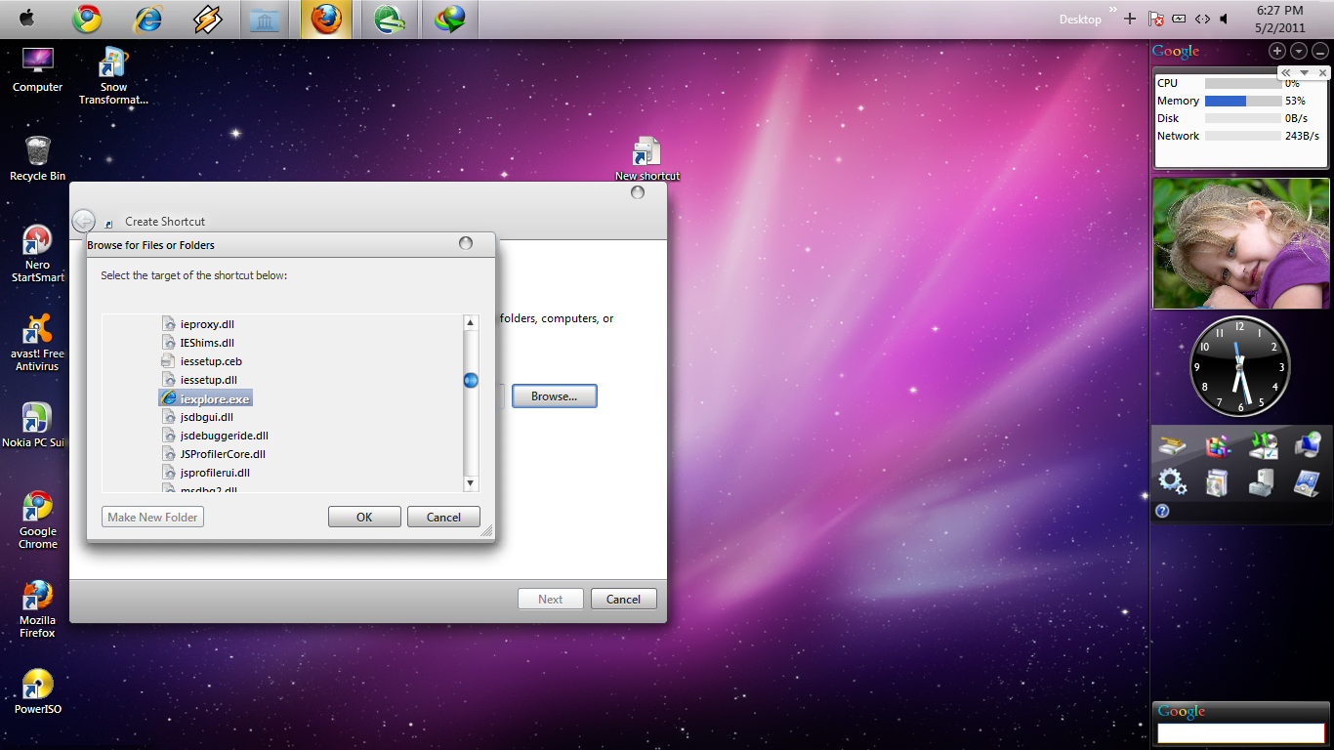The height and width of the screenshot is (750, 1334).
Task: Open Internet Download Manager in taskbar
Action: point(450,19)
